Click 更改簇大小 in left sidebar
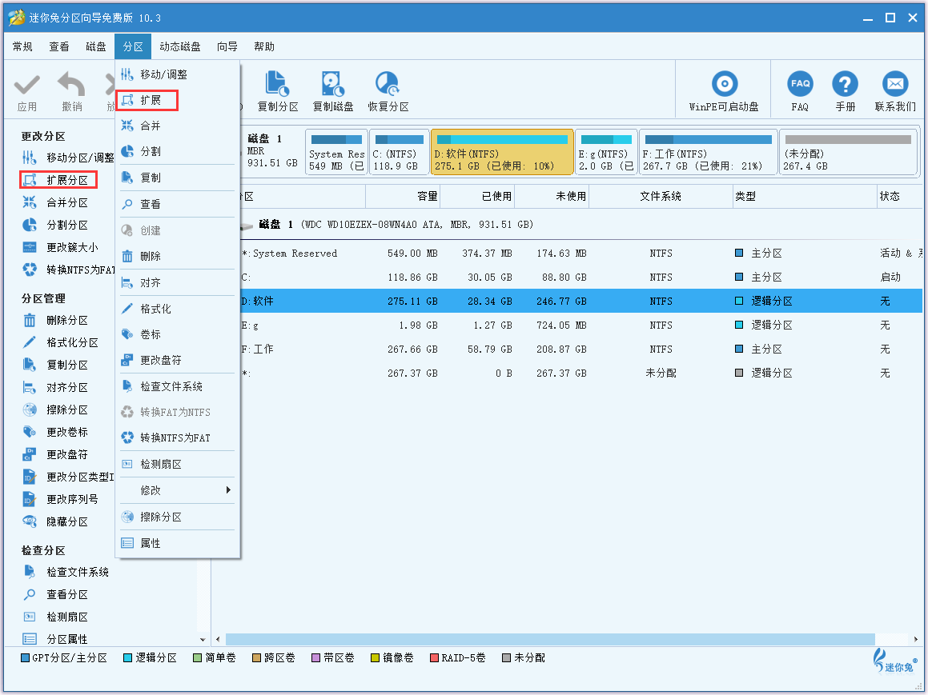The height and width of the screenshot is (695, 928). pos(60,248)
